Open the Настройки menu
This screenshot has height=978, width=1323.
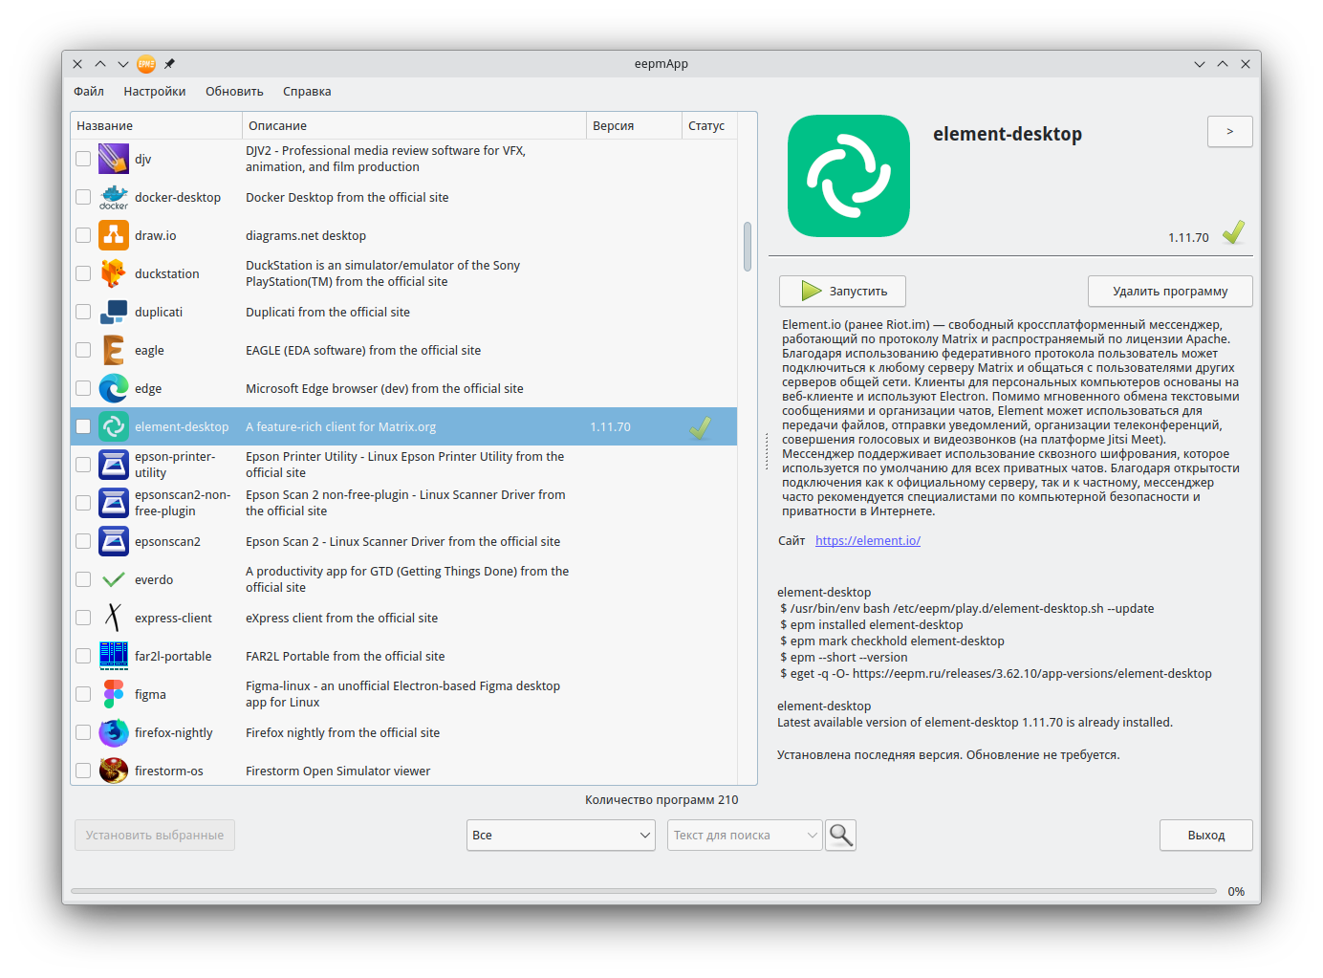tap(155, 92)
